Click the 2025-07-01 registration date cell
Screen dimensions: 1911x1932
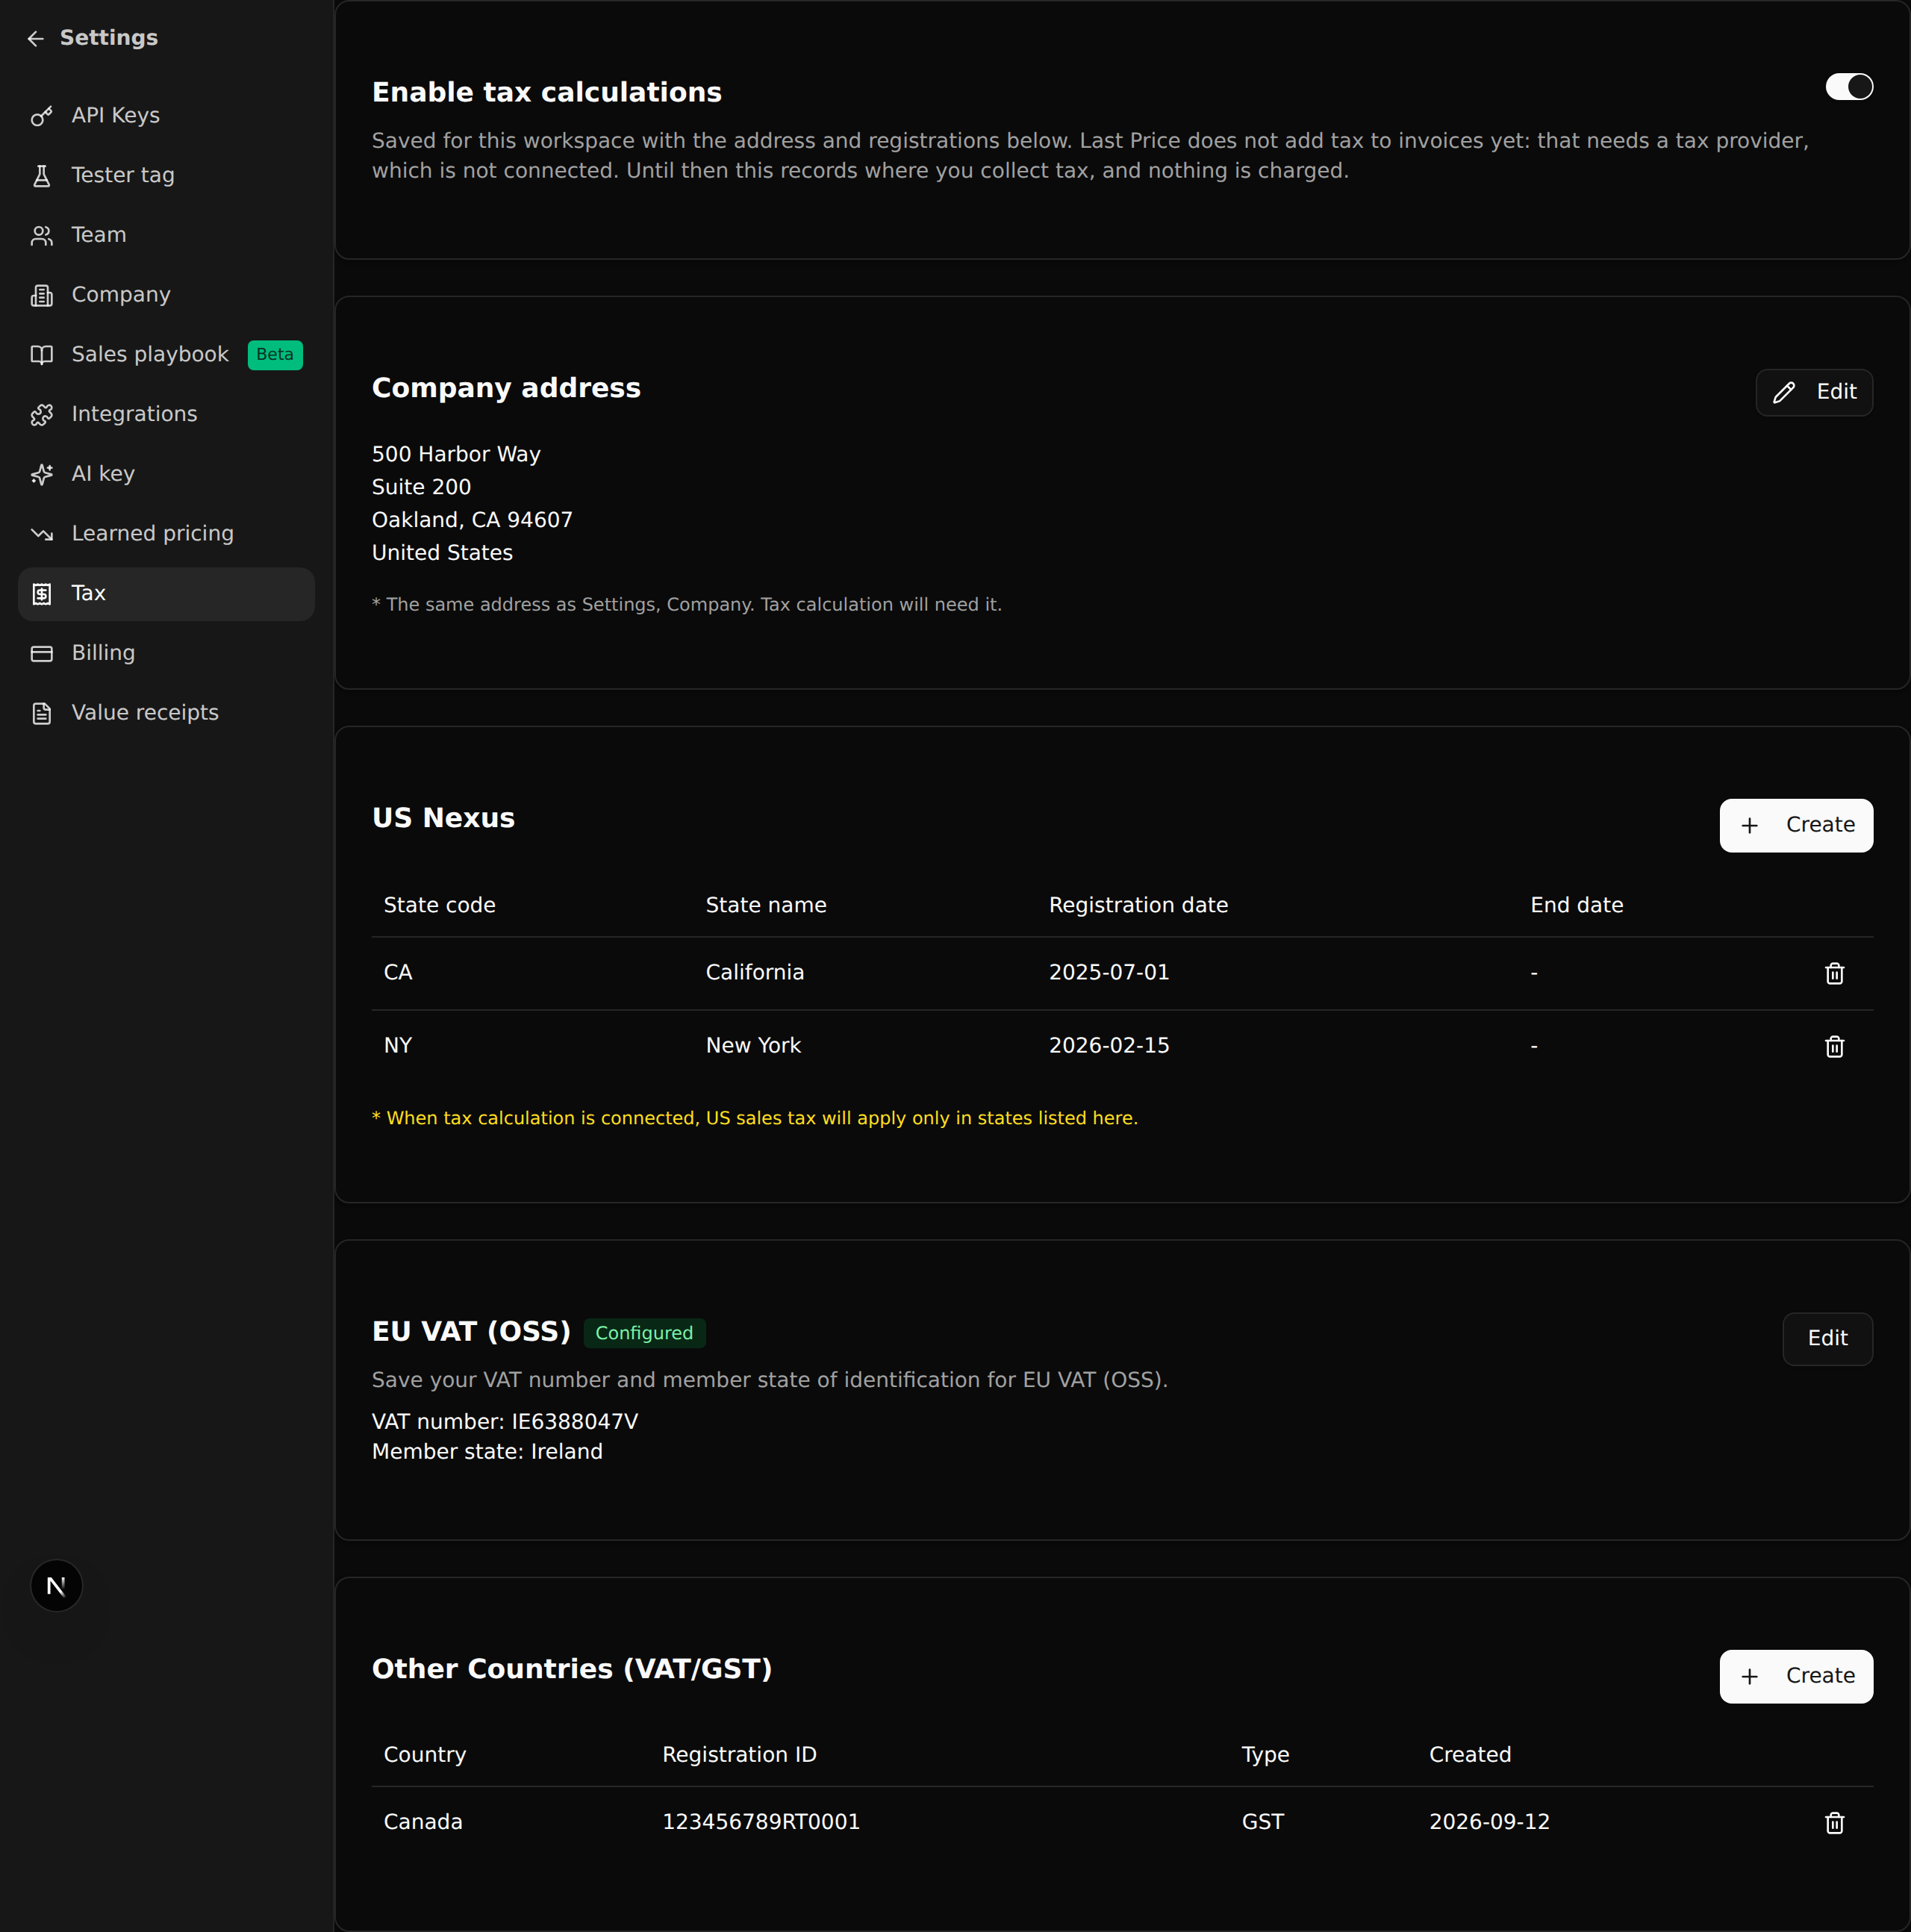point(1109,972)
